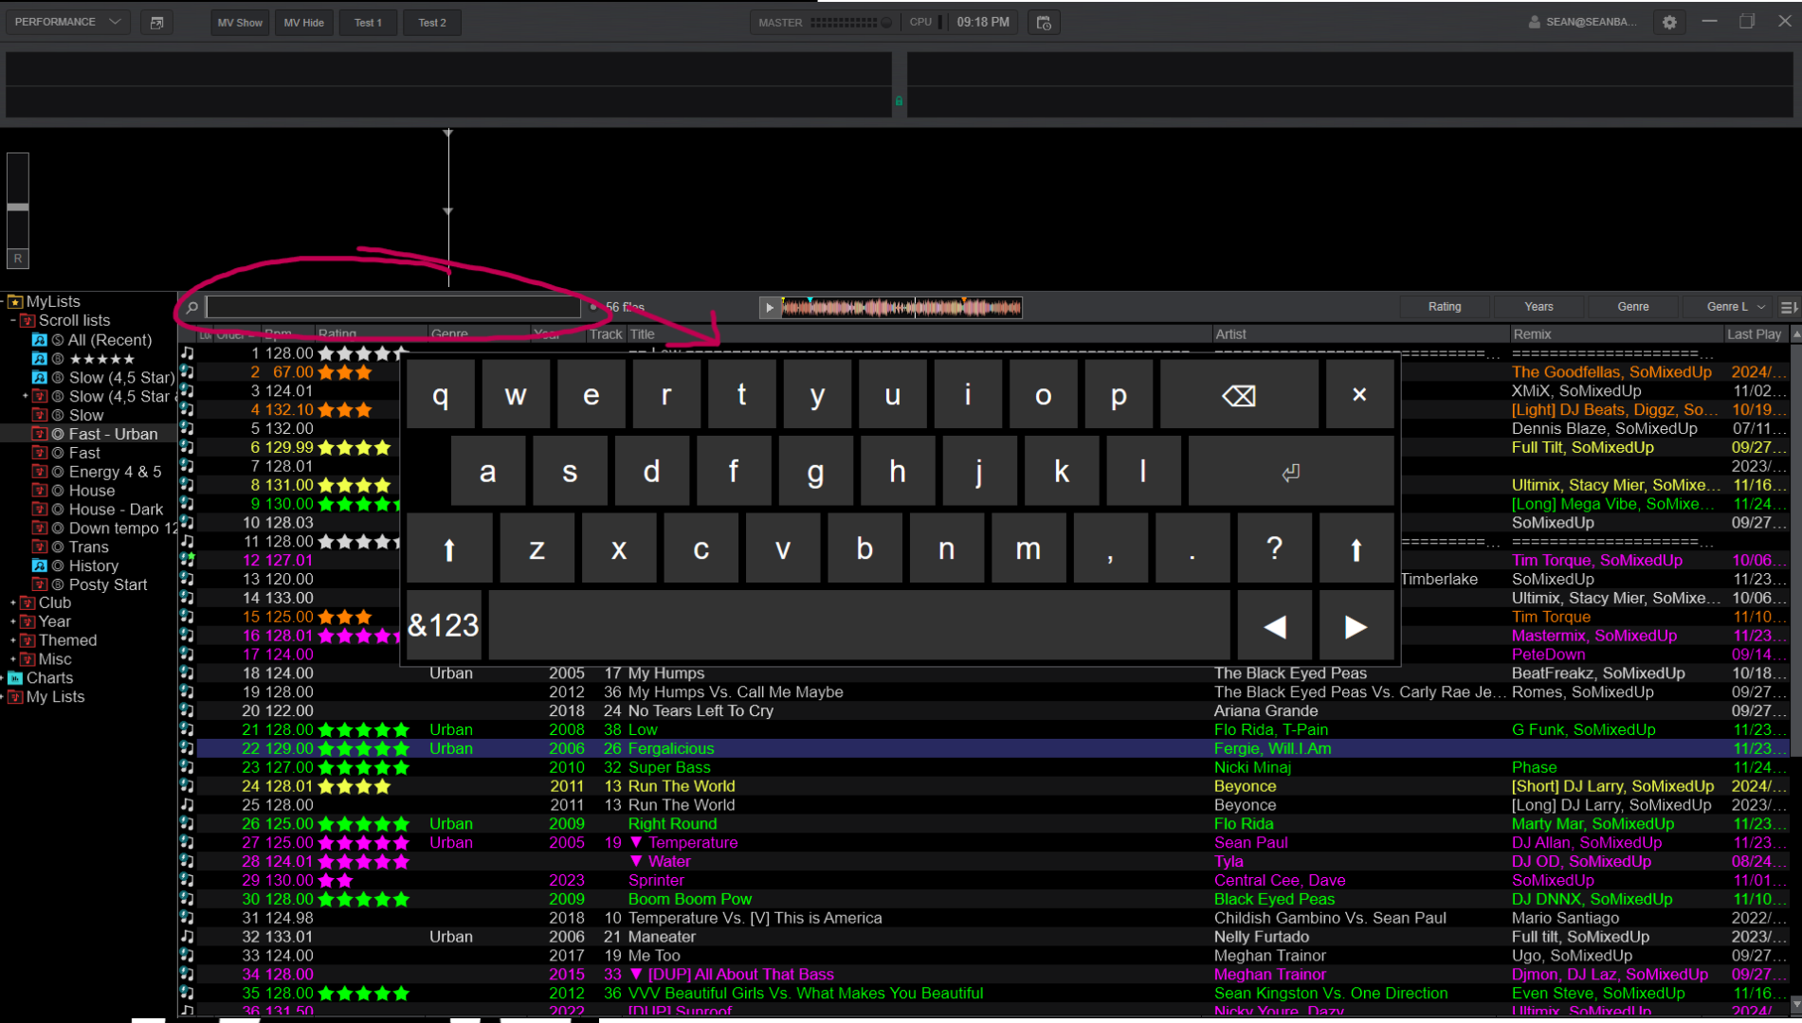Click the calendar icon beside the clock
1802x1023 pixels.
(1044, 22)
